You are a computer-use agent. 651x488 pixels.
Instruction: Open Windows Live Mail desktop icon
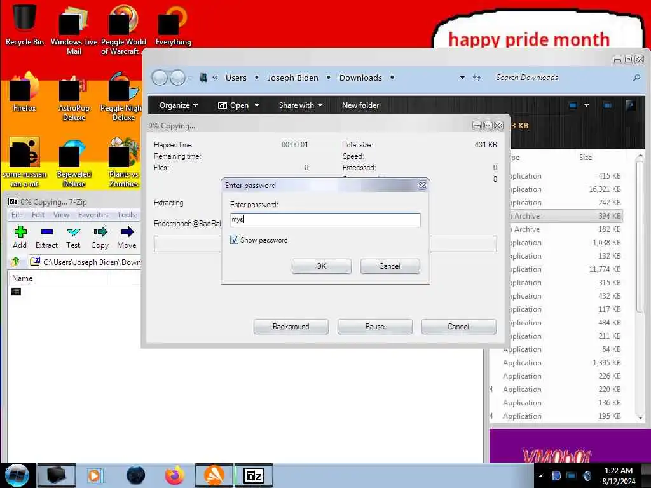click(x=74, y=29)
